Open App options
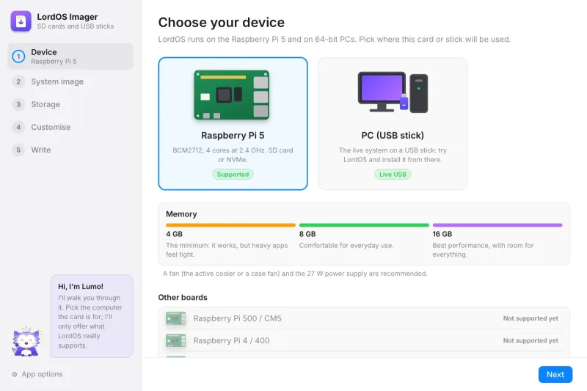The image size is (587, 391). coord(37,374)
